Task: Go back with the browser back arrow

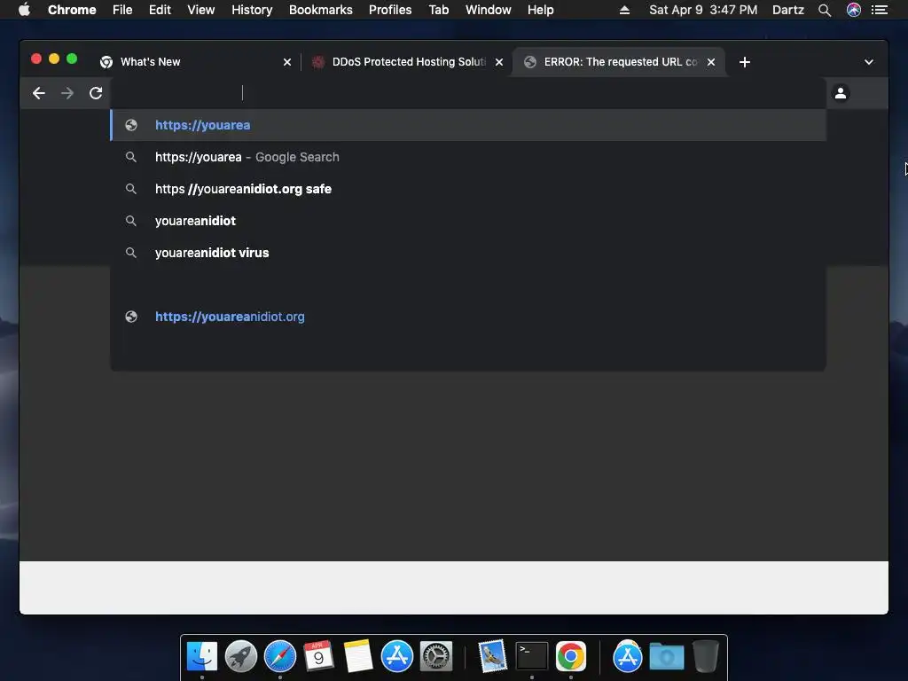Action: pyautogui.click(x=39, y=93)
